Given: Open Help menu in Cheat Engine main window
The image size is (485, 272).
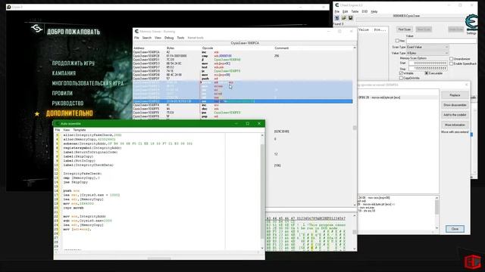Looking at the screenshot, I should [x=374, y=11].
